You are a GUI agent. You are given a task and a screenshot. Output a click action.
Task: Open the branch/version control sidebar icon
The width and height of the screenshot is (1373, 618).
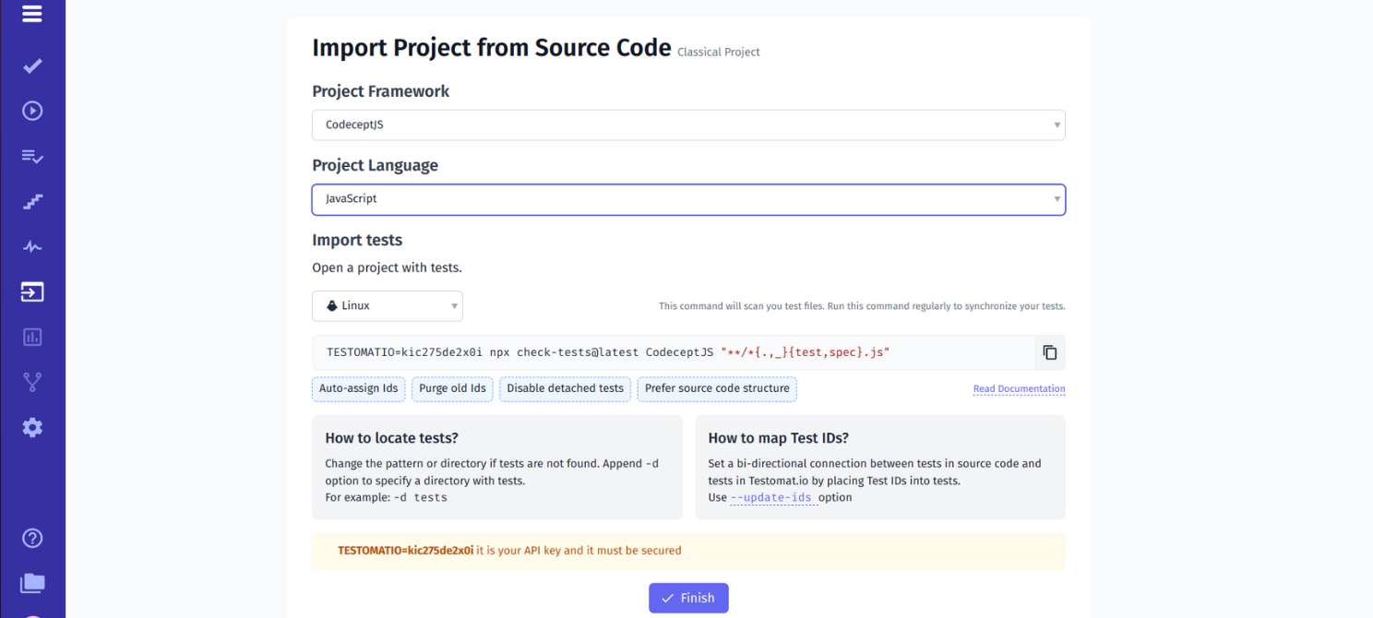(32, 382)
